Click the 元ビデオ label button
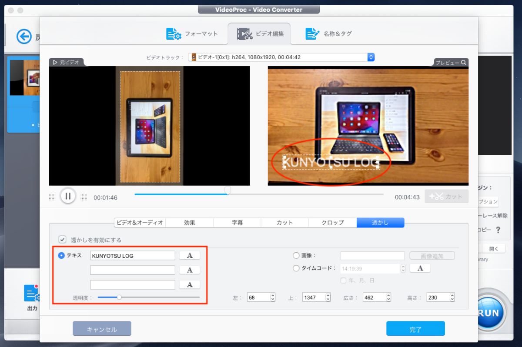This screenshot has width=522, height=347. click(66, 62)
